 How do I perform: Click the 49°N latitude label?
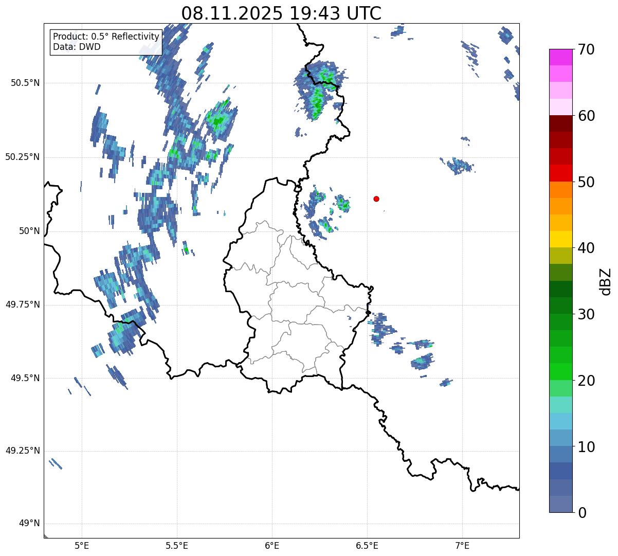coord(29,524)
